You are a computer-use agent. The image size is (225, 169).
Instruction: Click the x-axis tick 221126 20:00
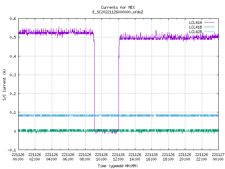(185, 157)
